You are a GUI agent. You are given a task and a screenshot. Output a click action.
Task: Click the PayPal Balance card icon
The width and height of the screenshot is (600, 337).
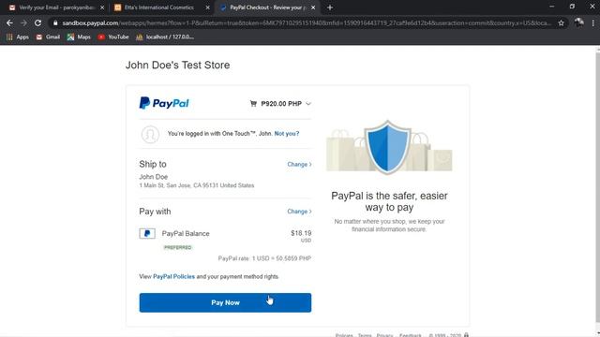coord(147,233)
